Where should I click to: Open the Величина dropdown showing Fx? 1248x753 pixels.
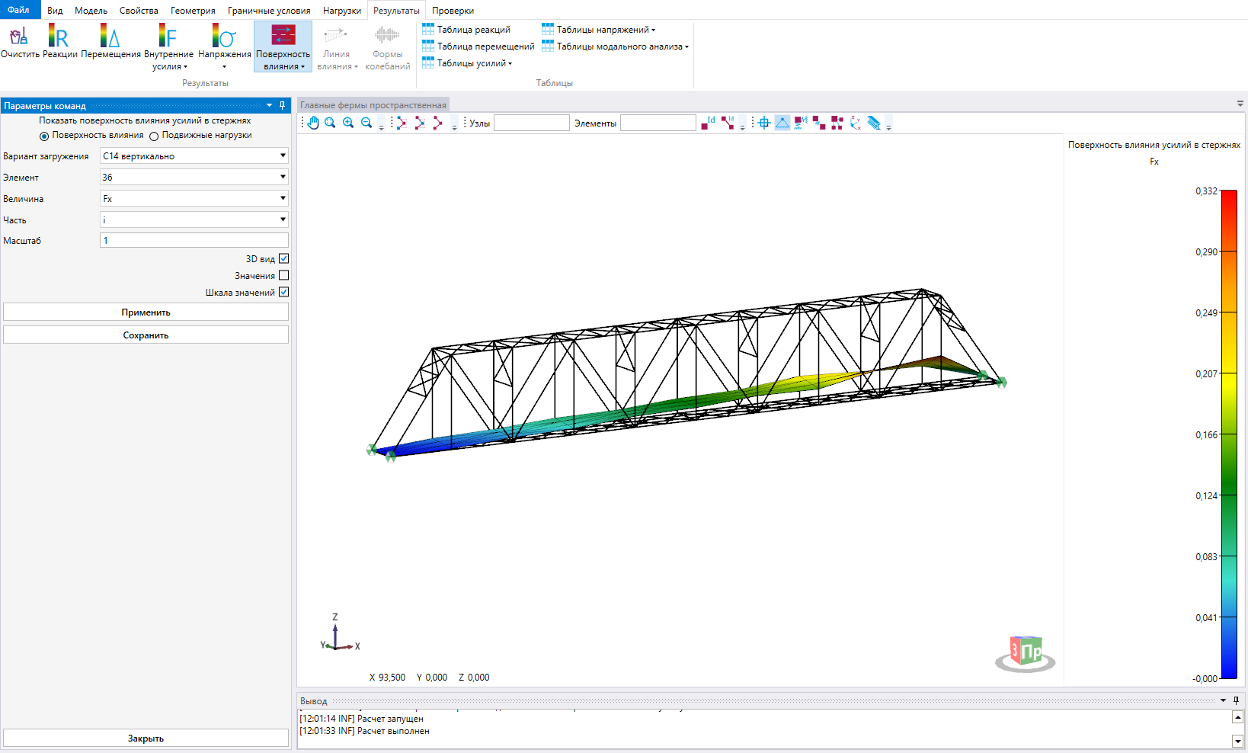[194, 198]
